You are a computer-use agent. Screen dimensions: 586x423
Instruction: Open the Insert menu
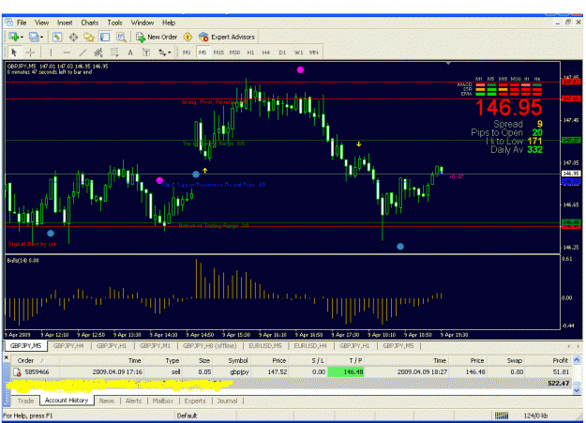[65, 23]
